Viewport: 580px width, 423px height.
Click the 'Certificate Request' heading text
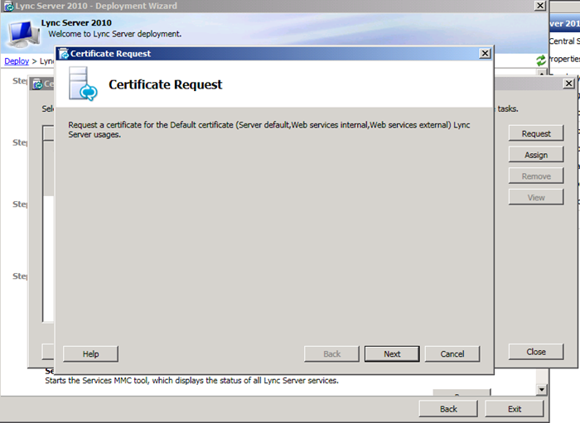coord(166,84)
